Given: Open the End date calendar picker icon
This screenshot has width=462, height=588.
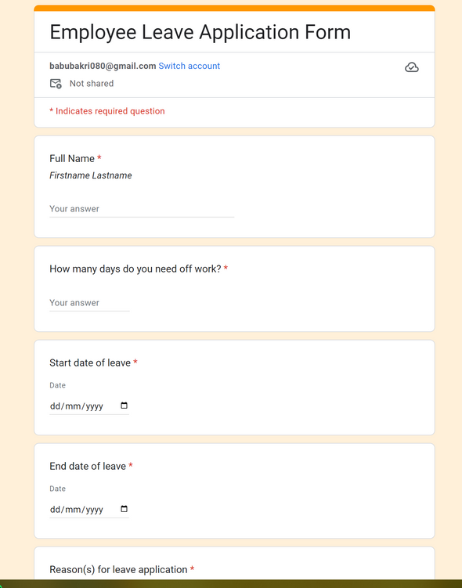Looking at the screenshot, I should pyautogui.click(x=125, y=509).
